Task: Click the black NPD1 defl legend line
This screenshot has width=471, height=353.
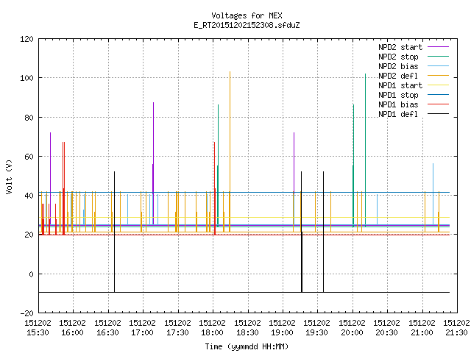Action: click(x=438, y=114)
